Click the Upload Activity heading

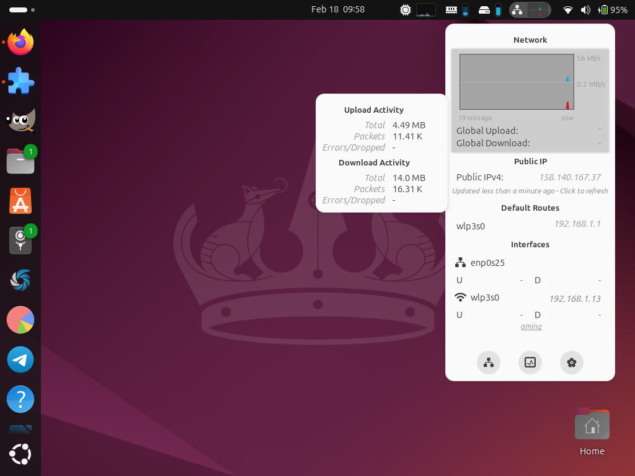(374, 110)
